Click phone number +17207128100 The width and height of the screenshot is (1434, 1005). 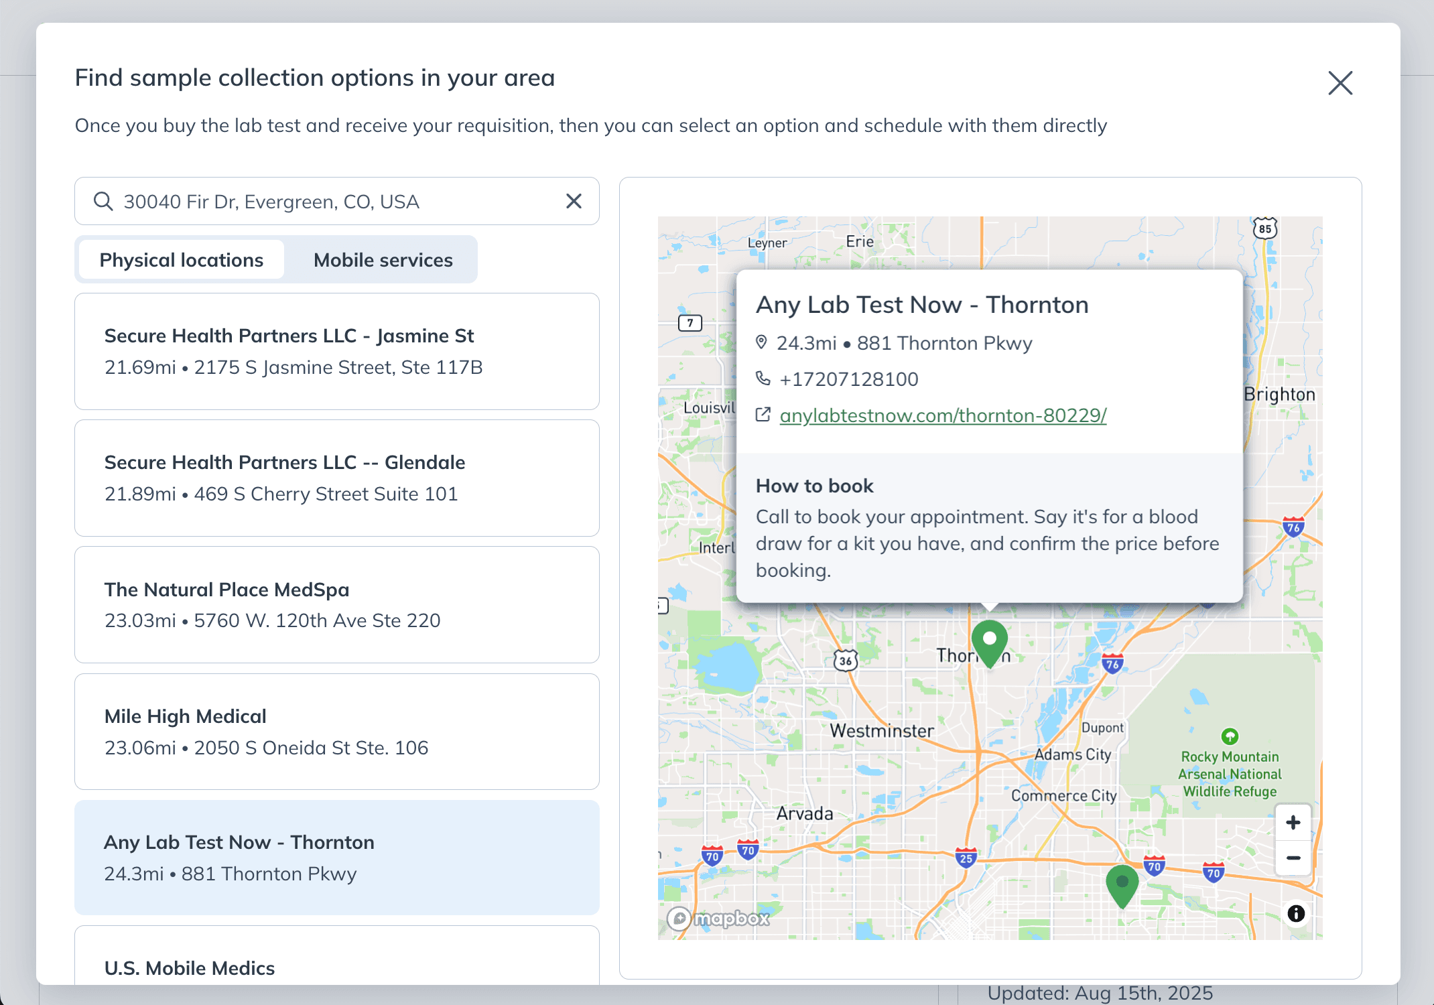848,379
